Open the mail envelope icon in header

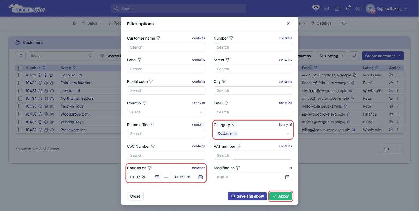326,9
